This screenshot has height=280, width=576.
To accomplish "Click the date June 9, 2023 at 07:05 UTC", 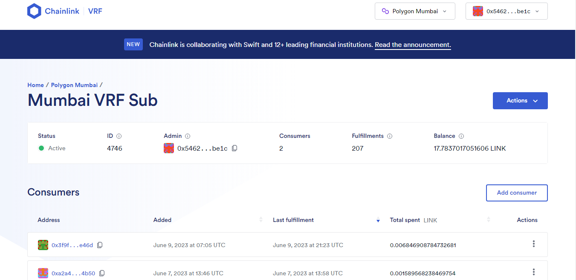I will tap(189, 245).
